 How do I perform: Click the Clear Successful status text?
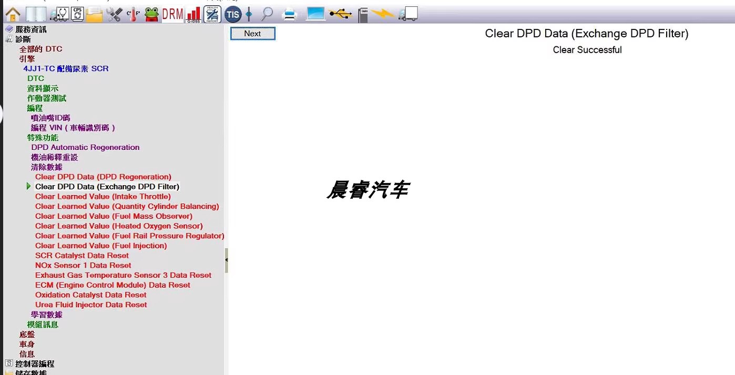pyautogui.click(x=587, y=50)
